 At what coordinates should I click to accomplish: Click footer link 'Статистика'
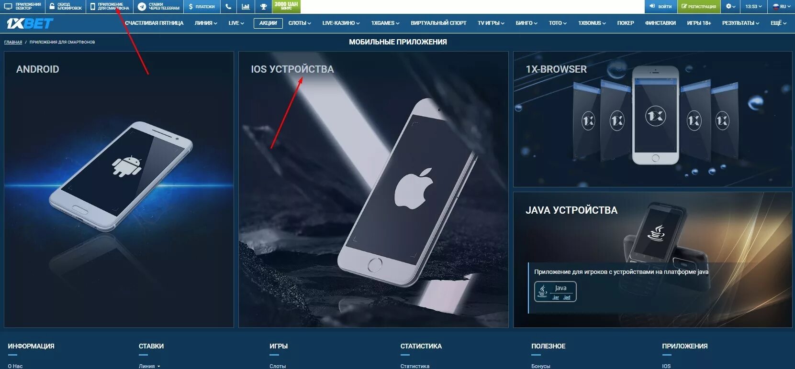415,366
